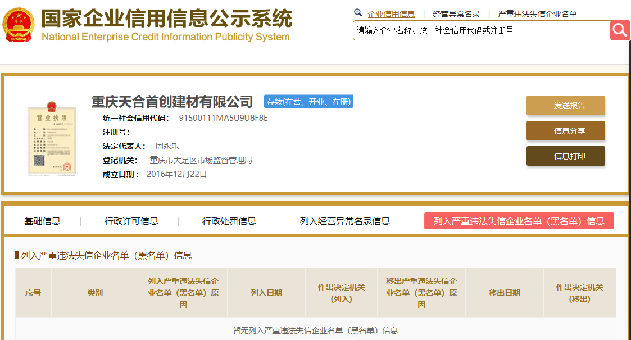Select the 严重违法失信企业名单 search category

pyautogui.click(x=537, y=14)
